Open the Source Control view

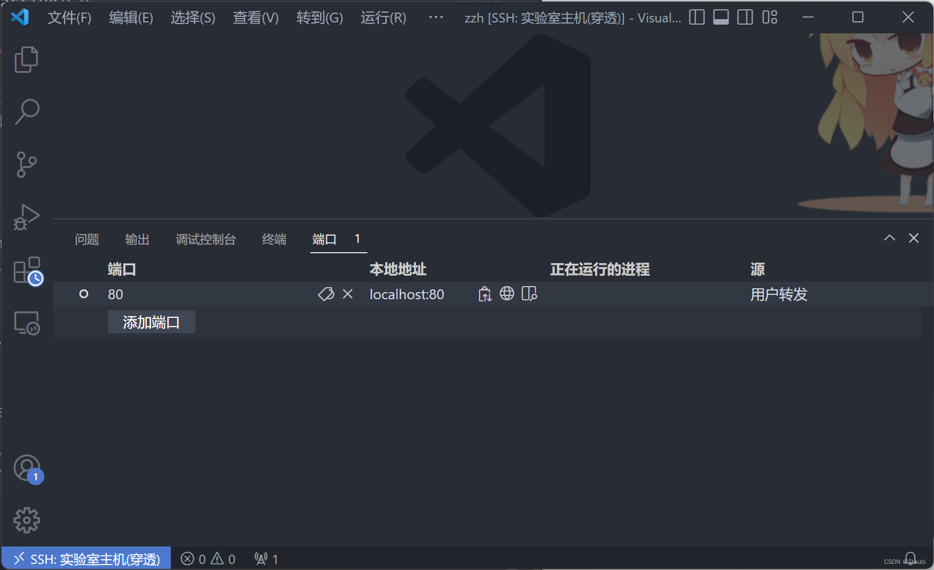(26, 164)
